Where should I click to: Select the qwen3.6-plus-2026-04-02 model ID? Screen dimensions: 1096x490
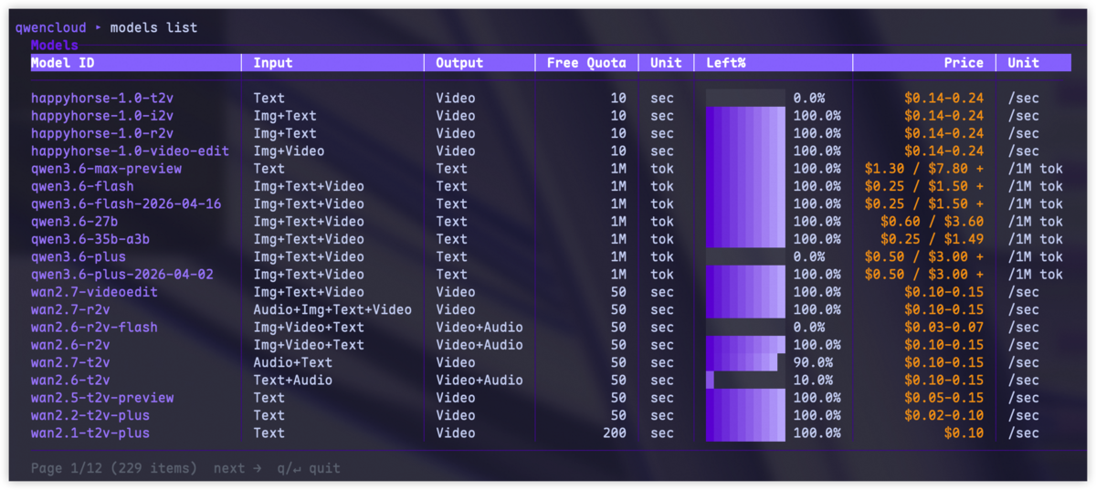(122, 275)
